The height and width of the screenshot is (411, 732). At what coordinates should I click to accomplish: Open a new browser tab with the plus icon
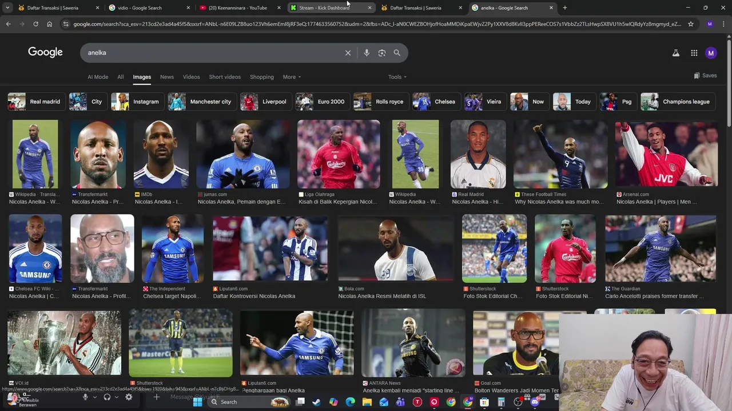(x=564, y=7)
